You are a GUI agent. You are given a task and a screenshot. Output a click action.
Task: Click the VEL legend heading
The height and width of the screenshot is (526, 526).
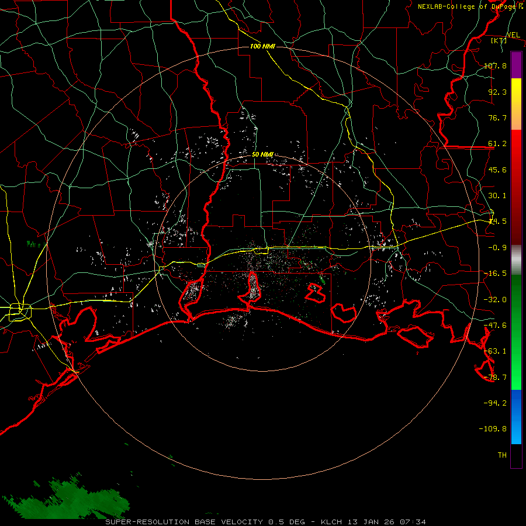click(x=513, y=35)
